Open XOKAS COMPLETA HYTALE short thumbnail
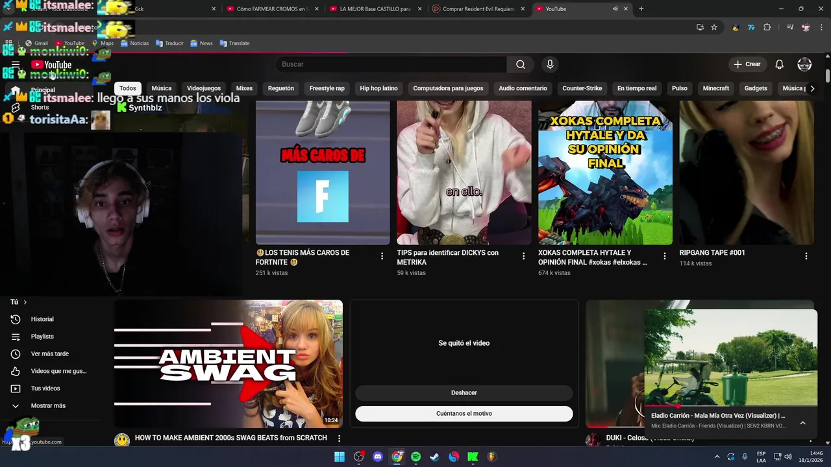Image resolution: width=831 pixels, height=467 pixels. pos(605,173)
